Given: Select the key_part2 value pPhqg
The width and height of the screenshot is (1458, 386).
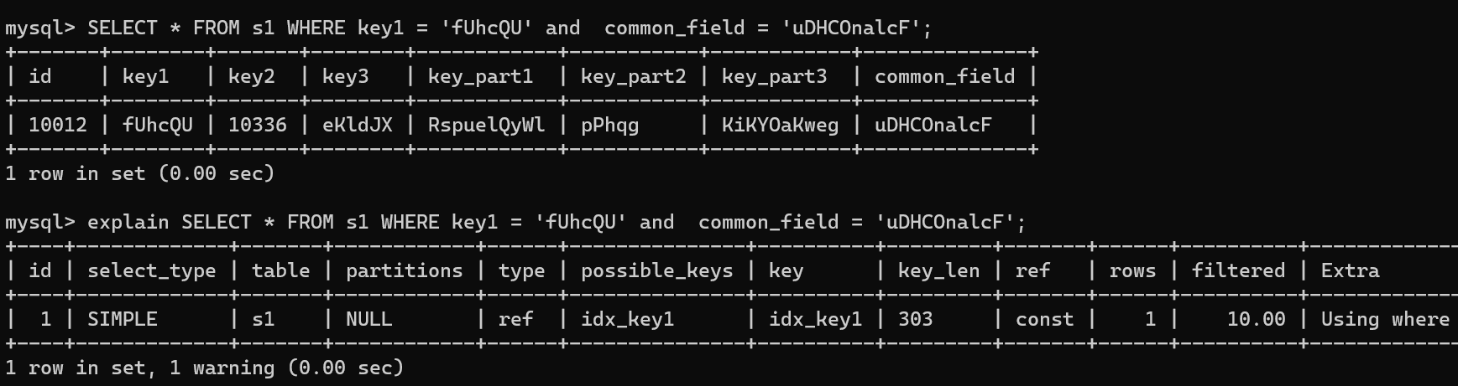Looking at the screenshot, I should click(609, 126).
